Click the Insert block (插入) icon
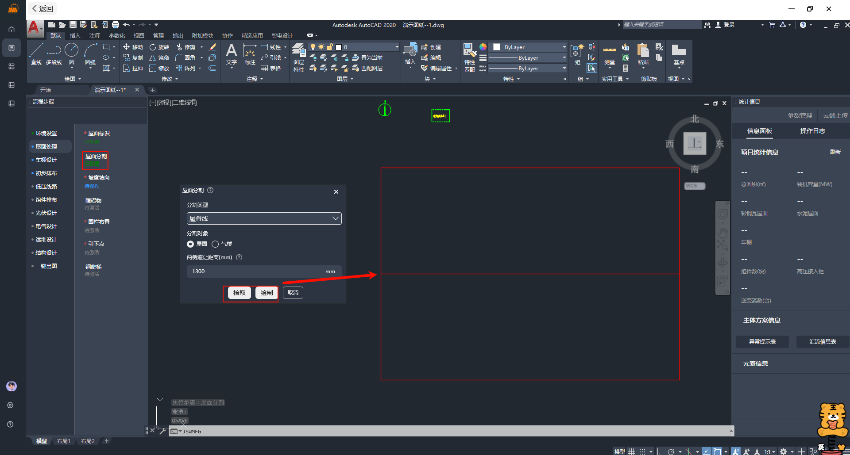The height and width of the screenshot is (455, 850). click(410, 54)
